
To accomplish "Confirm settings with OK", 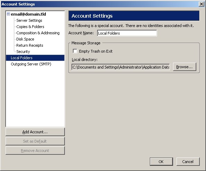I will point(161,162).
